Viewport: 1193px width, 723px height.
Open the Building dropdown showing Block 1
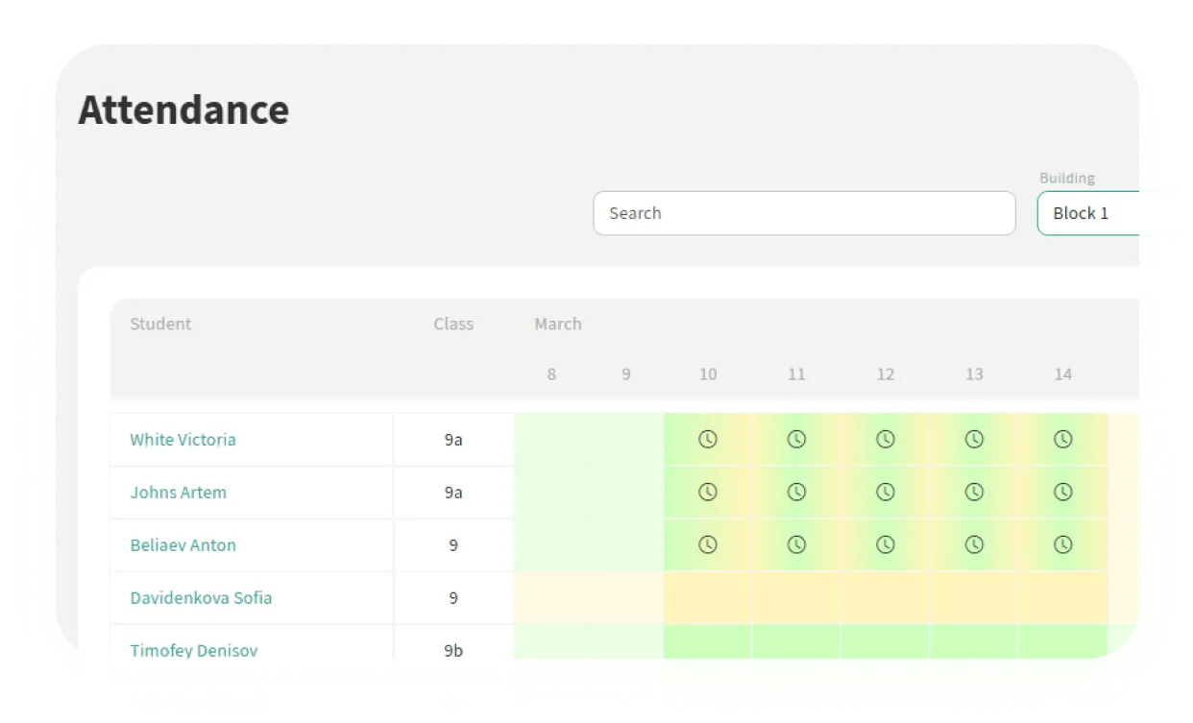tap(1109, 213)
